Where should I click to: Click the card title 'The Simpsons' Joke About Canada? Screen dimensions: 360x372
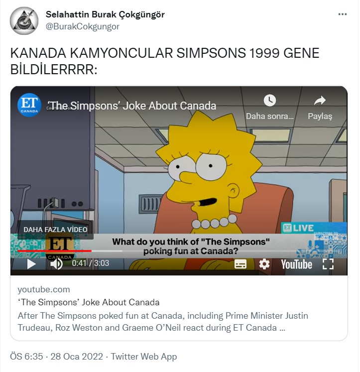pyautogui.click(x=89, y=302)
